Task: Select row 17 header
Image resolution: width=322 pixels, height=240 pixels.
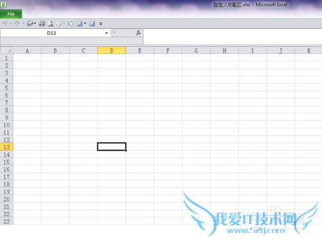Action: pos(6,177)
